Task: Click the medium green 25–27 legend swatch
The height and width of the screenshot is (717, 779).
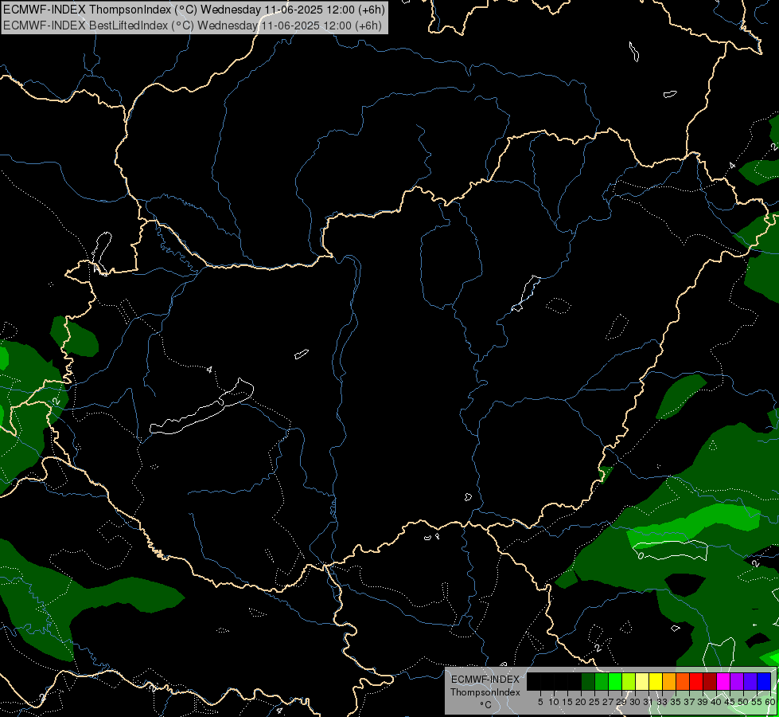Action: tap(602, 681)
